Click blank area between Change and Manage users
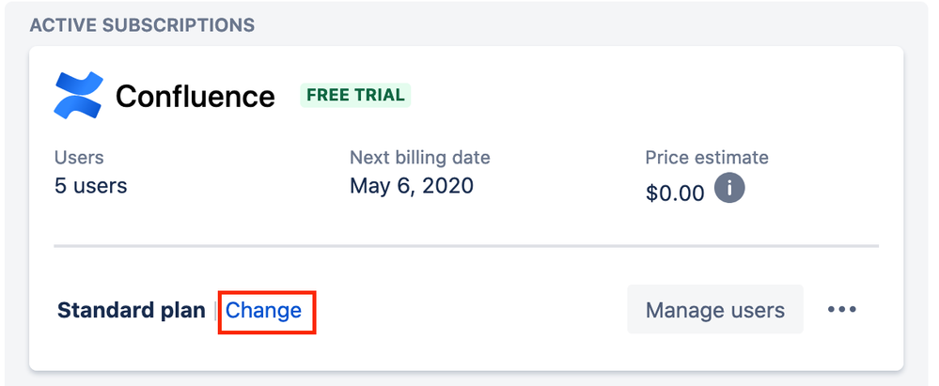 (x=470, y=310)
